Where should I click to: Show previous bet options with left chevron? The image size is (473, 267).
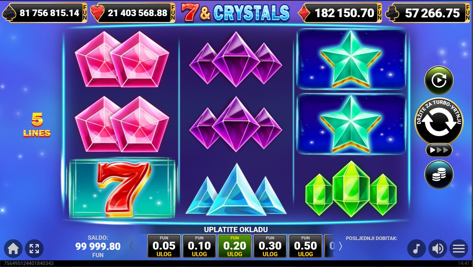[131, 246]
